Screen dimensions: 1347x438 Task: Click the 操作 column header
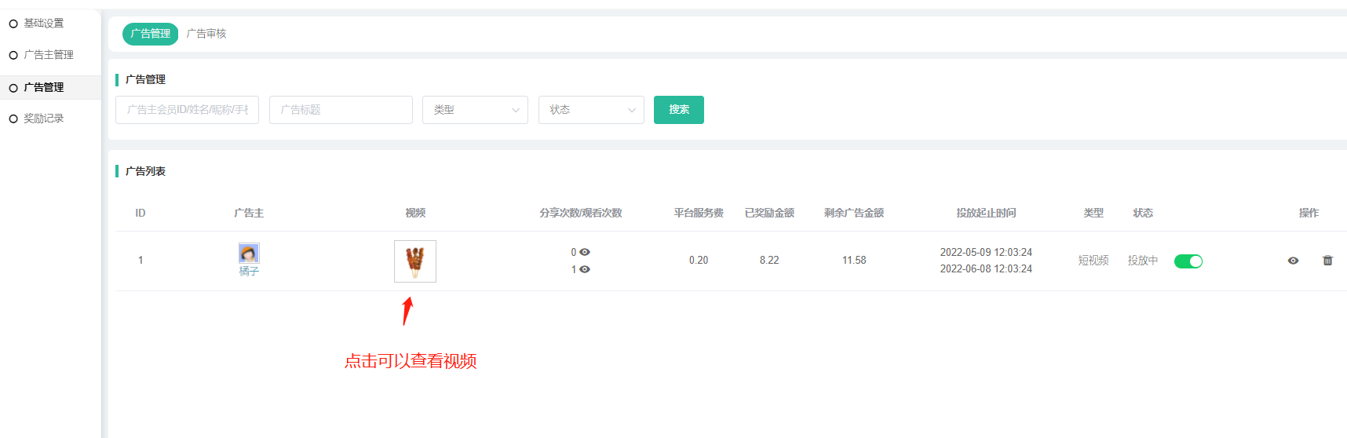click(x=1309, y=213)
